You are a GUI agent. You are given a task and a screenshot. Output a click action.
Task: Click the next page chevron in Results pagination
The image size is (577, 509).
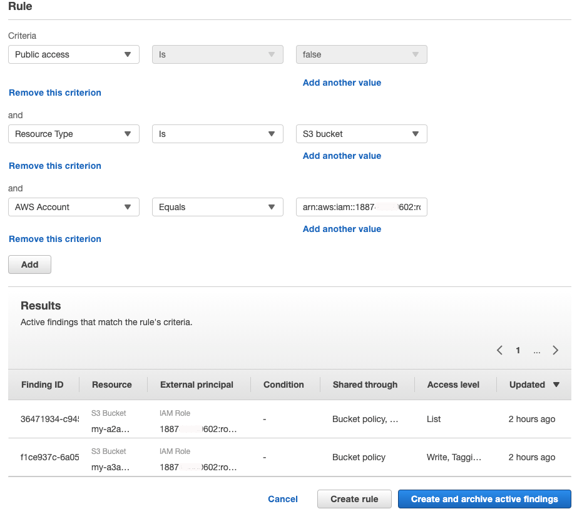pyautogui.click(x=555, y=350)
